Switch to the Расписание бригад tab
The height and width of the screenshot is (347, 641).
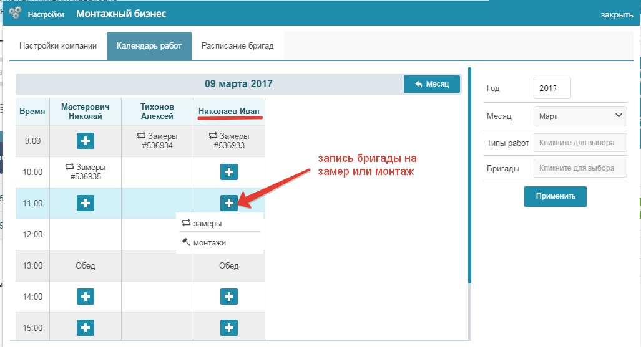[x=237, y=46]
